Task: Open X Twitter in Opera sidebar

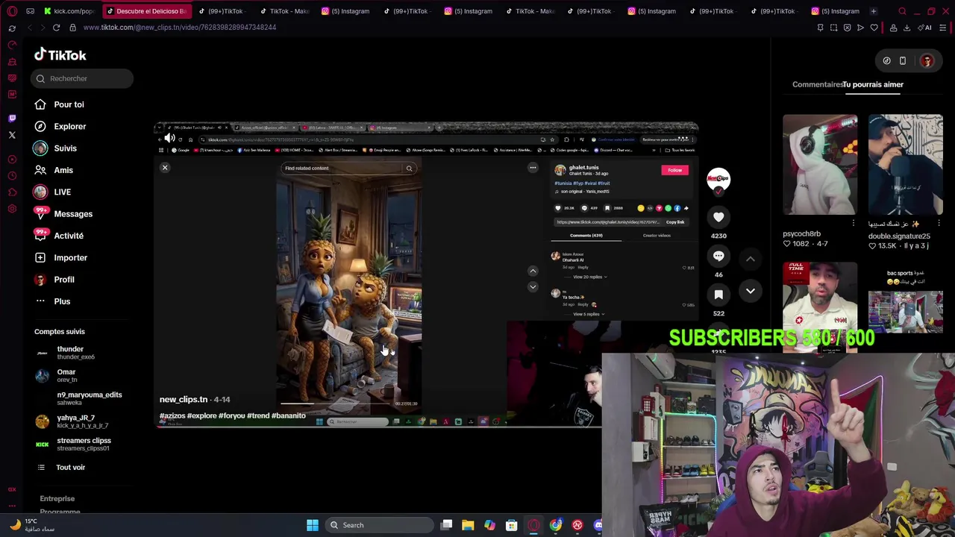Action: tap(12, 135)
